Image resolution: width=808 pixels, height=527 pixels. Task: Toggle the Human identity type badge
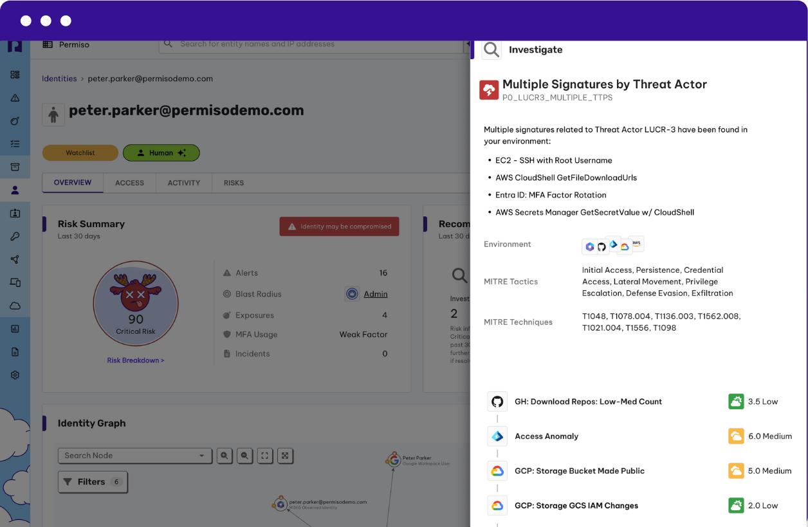[x=161, y=153]
